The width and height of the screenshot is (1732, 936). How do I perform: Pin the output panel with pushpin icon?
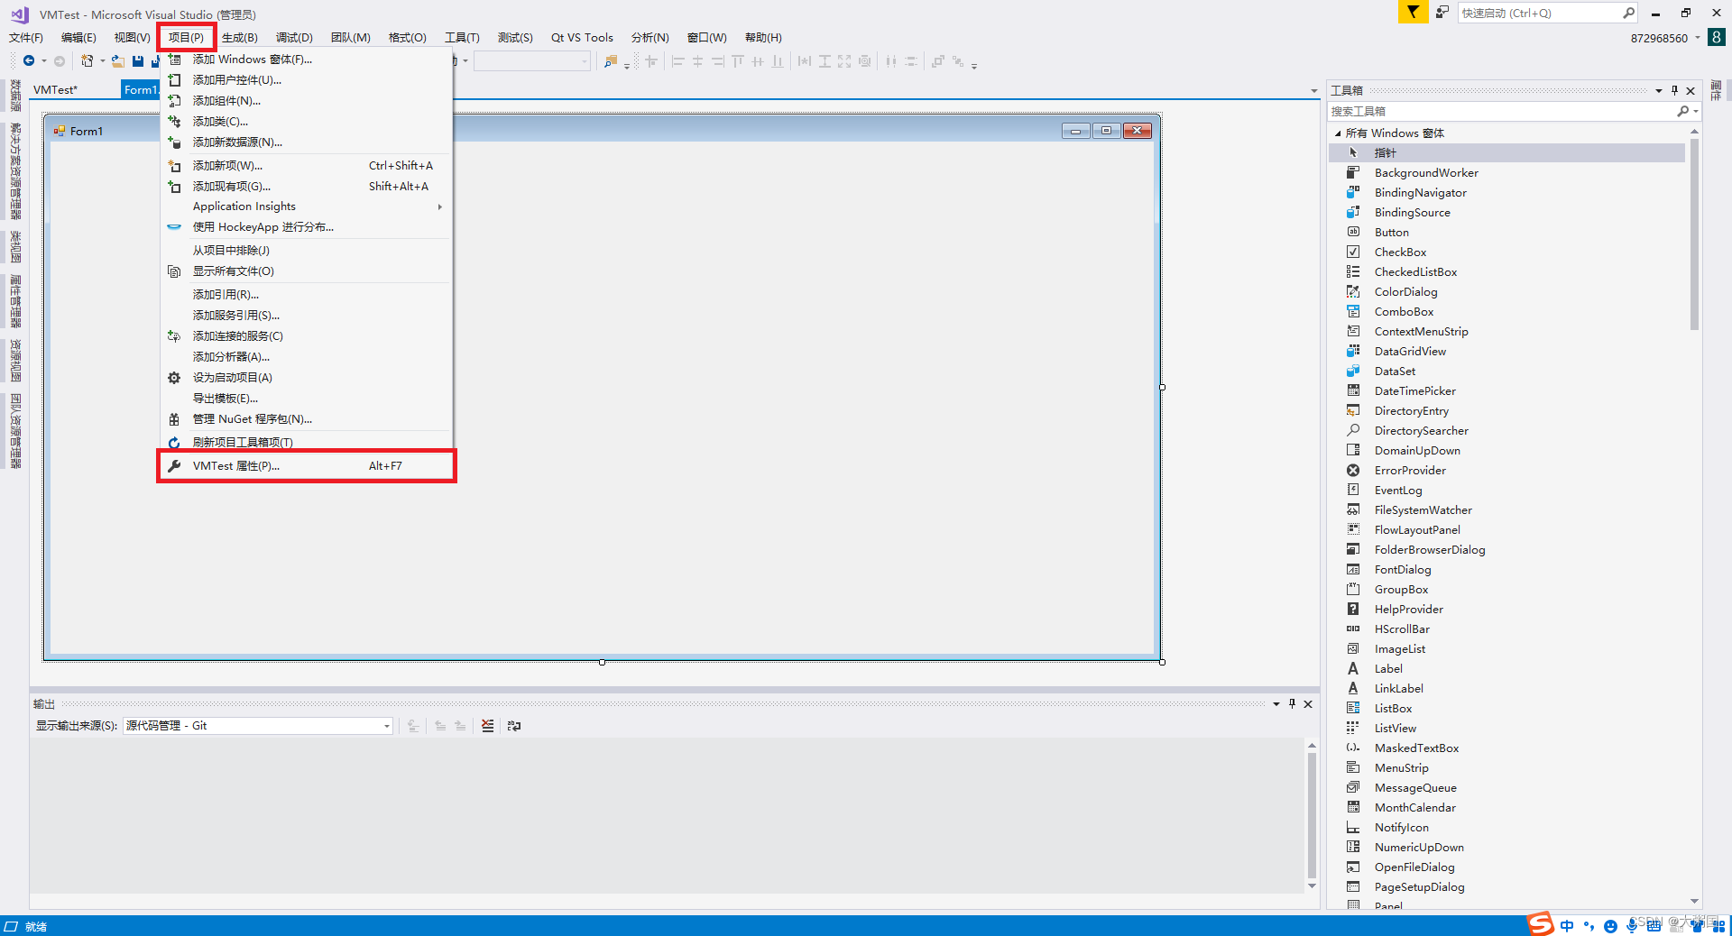[1292, 704]
